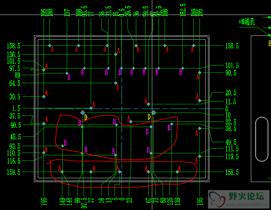Pick the 30.5 dimension text
The height and width of the screenshot is (210, 271).
point(15,97)
